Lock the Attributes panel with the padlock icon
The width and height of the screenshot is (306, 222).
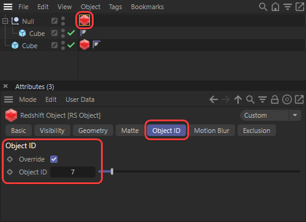[275, 99]
